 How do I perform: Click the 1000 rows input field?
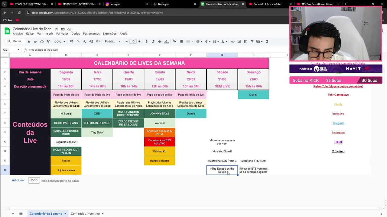34,180
